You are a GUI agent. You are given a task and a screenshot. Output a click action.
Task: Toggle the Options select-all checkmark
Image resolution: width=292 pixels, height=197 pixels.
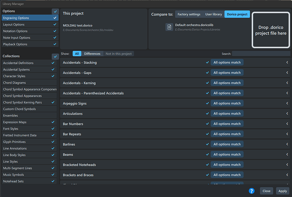(55, 11)
